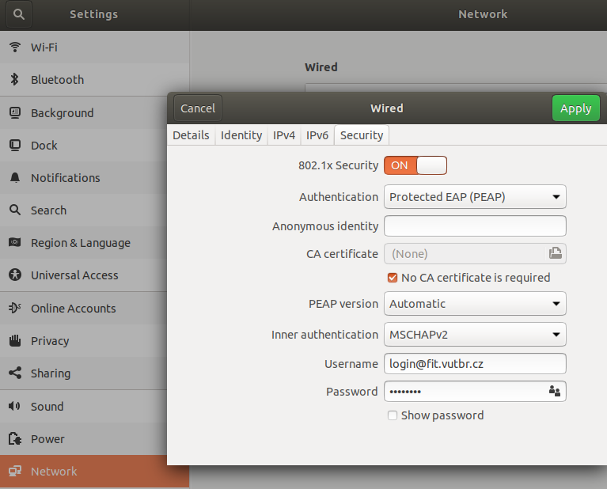Screen dimensions: 607x489
Task: Select Privacy label in the sidebar
Action: coord(50,341)
